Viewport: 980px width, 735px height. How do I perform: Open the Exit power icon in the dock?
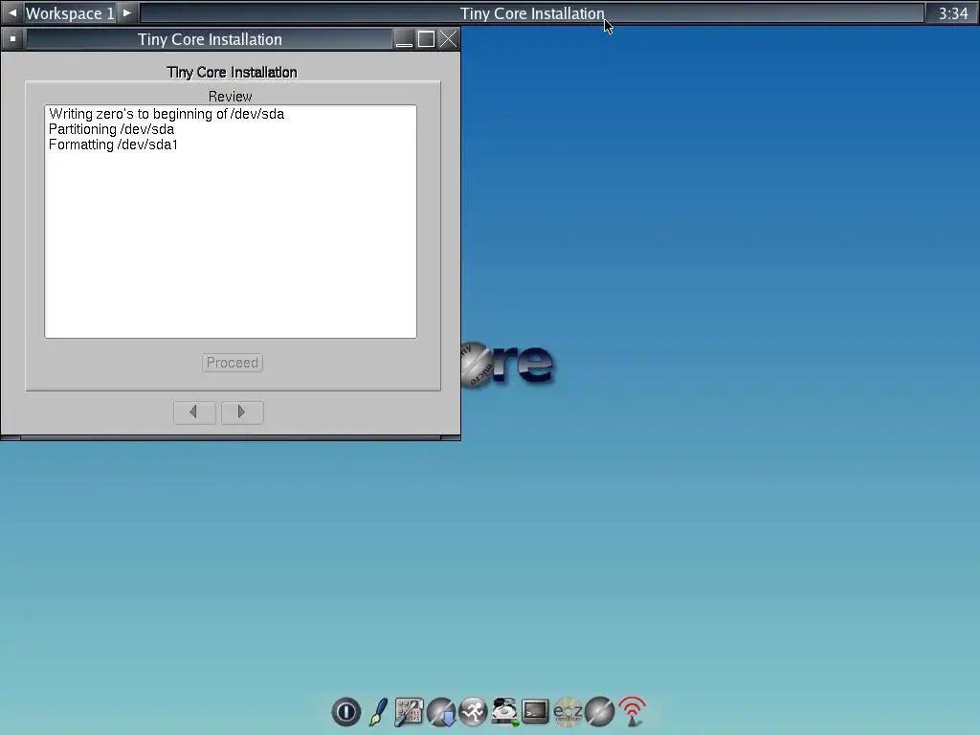coord(345,711)
